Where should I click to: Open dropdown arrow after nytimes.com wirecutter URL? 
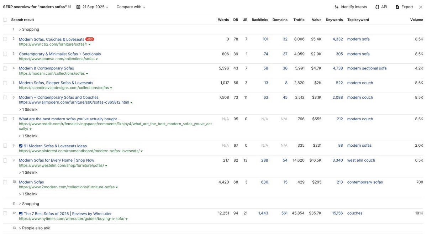click(x=126, y=219)
